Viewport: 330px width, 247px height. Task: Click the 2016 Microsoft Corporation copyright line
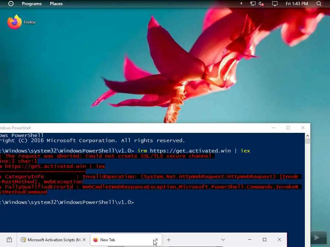click(x=92, y=141)
